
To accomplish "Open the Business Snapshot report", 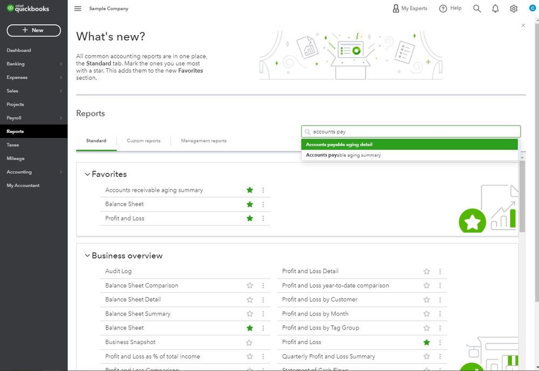I will tap(130, 342).
